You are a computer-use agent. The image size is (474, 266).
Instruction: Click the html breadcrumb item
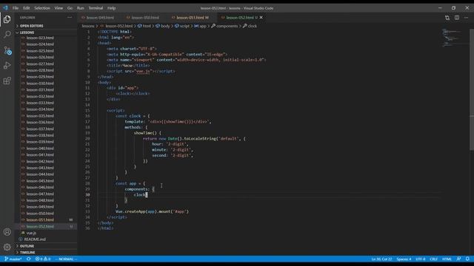point(147,26)
